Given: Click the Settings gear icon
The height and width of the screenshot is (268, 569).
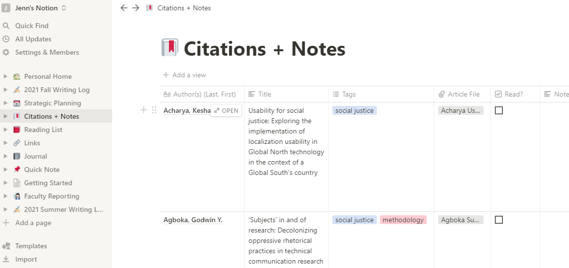Looking at the screenshot, I should click(x=5, y=53).
